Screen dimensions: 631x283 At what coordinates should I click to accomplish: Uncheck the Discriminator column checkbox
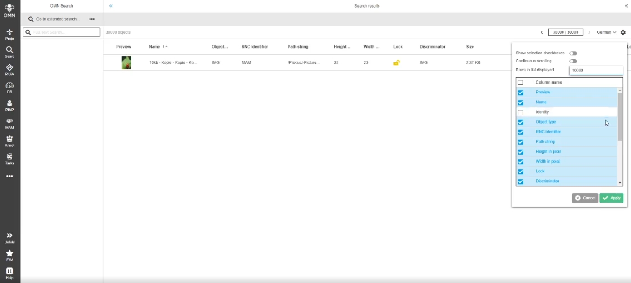(520, 181)
